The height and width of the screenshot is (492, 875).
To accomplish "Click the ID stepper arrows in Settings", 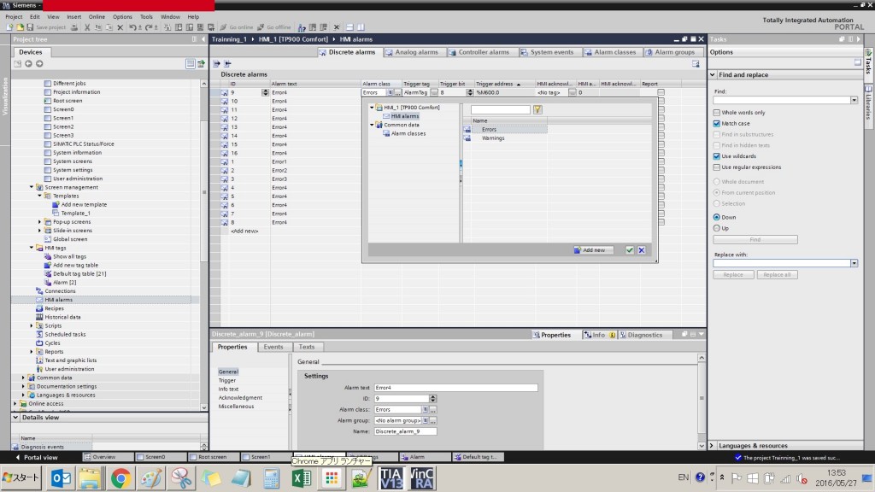I will click(433, 399).
